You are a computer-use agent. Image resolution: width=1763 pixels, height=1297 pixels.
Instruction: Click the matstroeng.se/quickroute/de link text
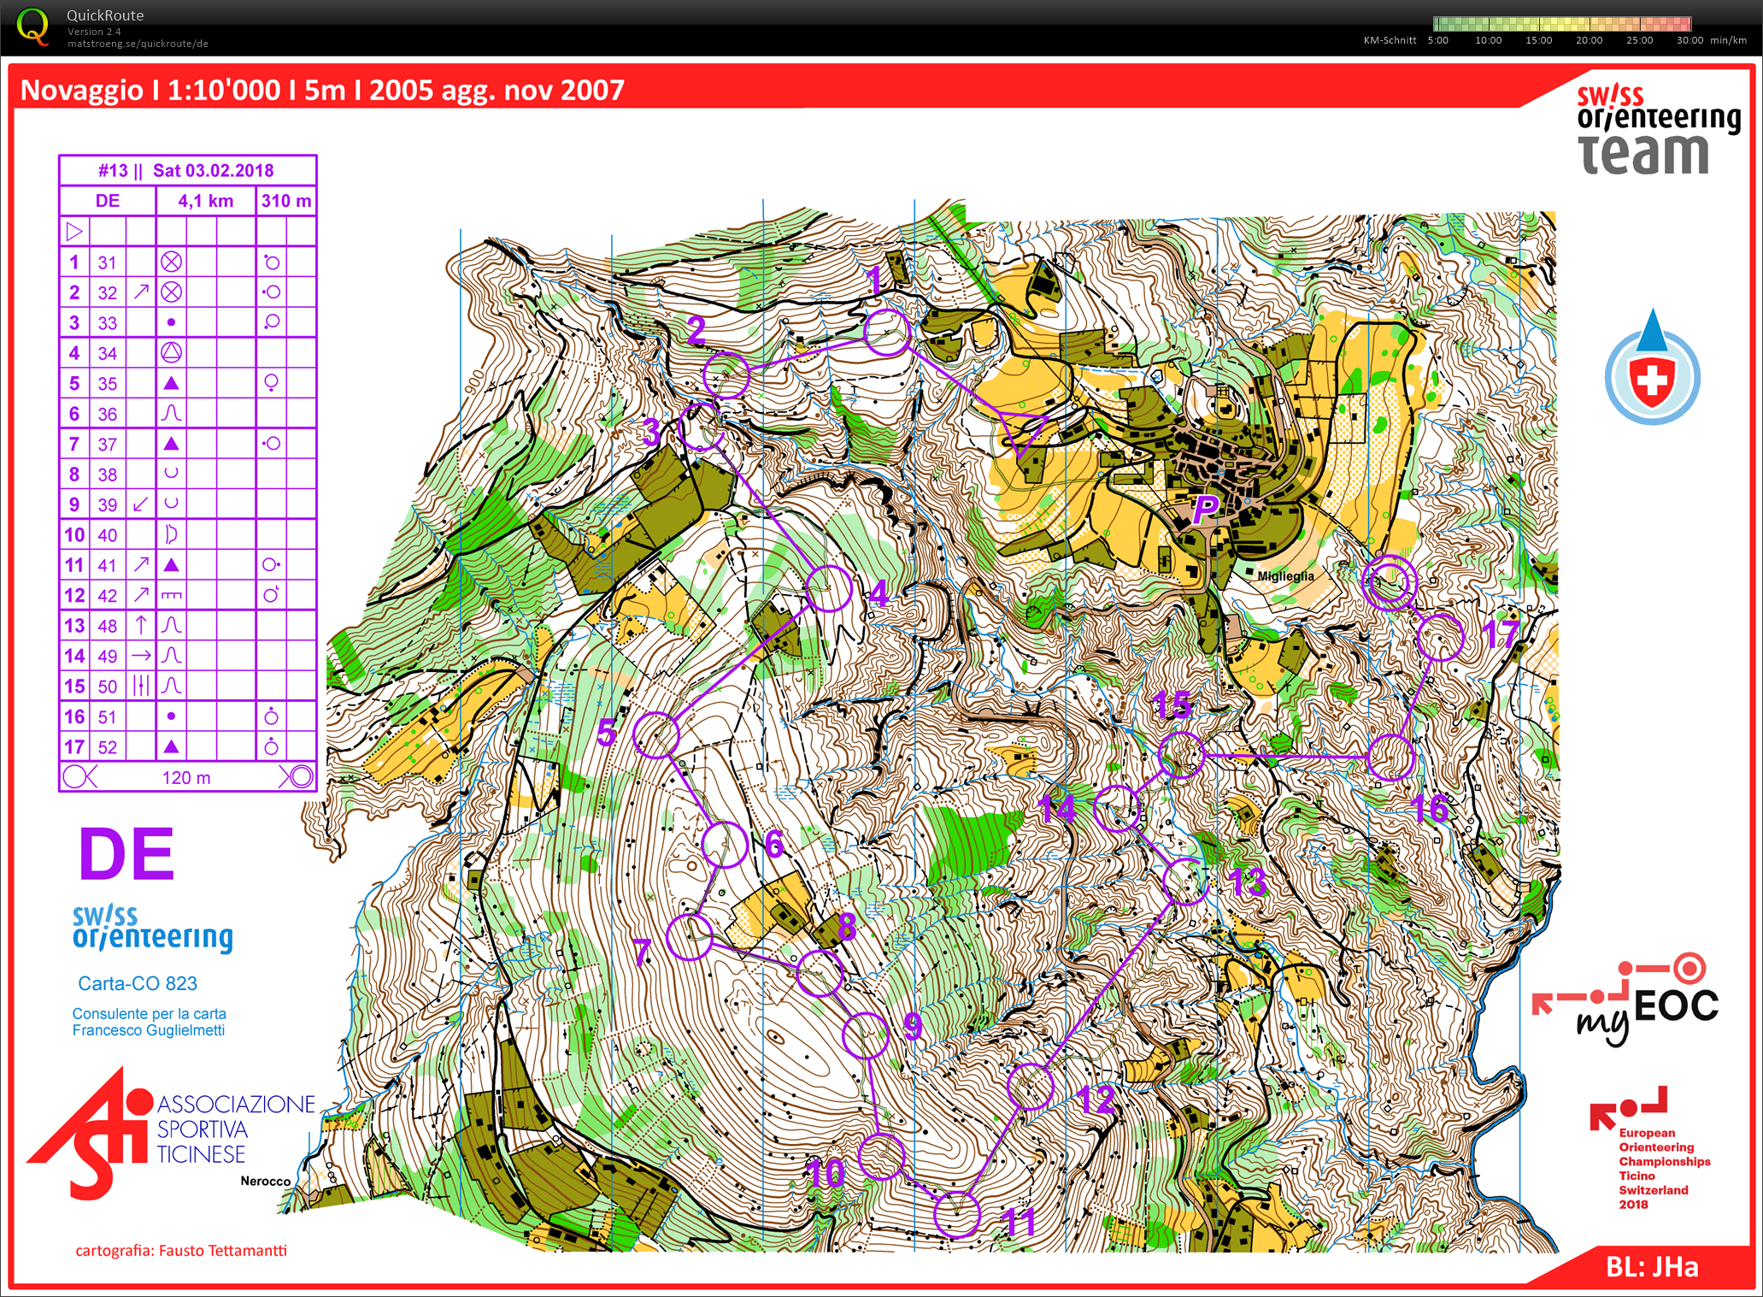138,44
